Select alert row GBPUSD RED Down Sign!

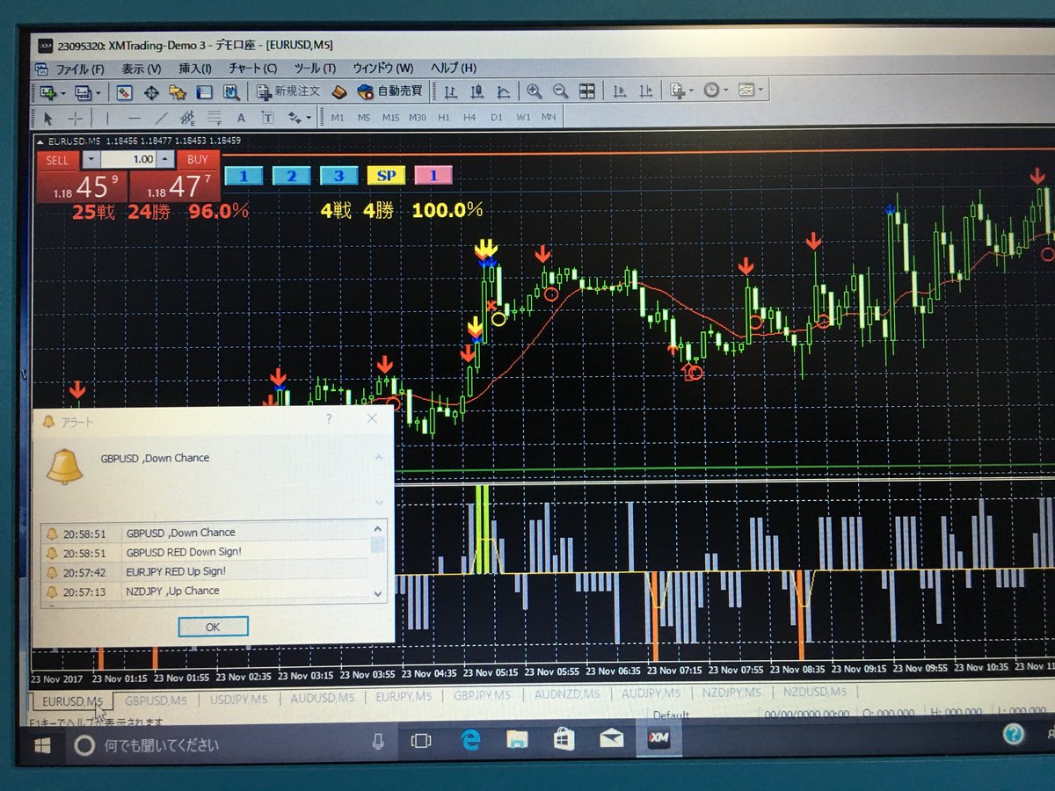click(x=207, y=552)
